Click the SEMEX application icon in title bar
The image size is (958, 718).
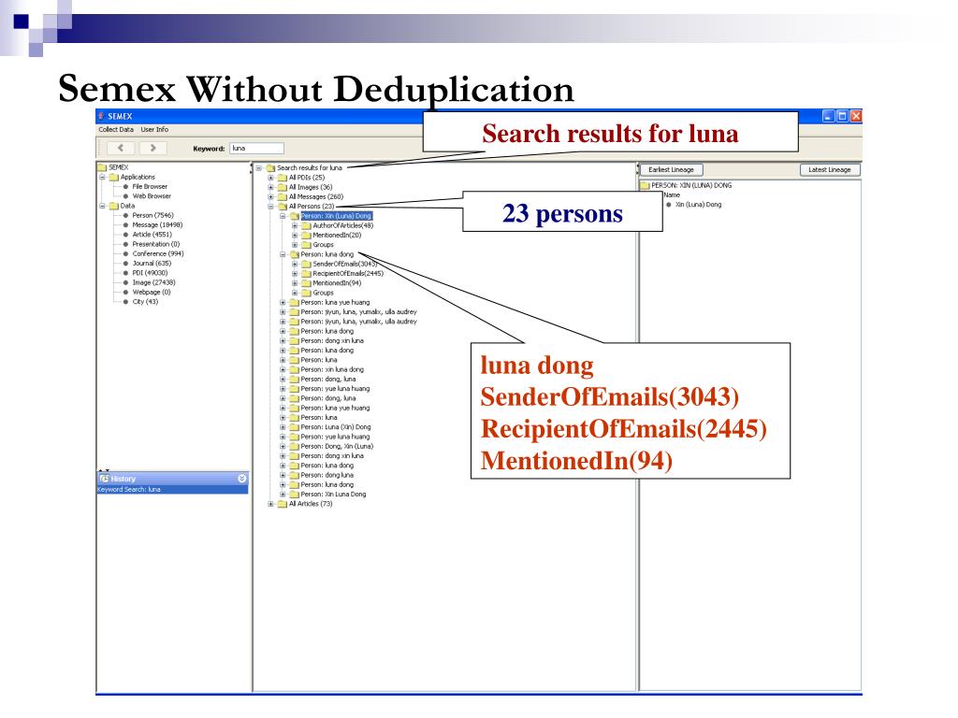[x=101, y=116]
